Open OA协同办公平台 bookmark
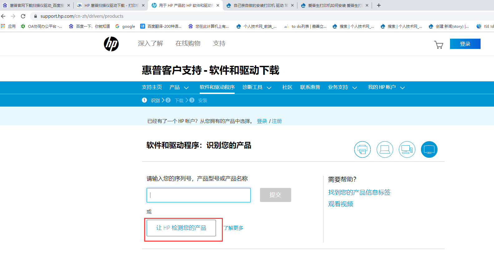This screenshot has height=274, width=494. [42, 26]
